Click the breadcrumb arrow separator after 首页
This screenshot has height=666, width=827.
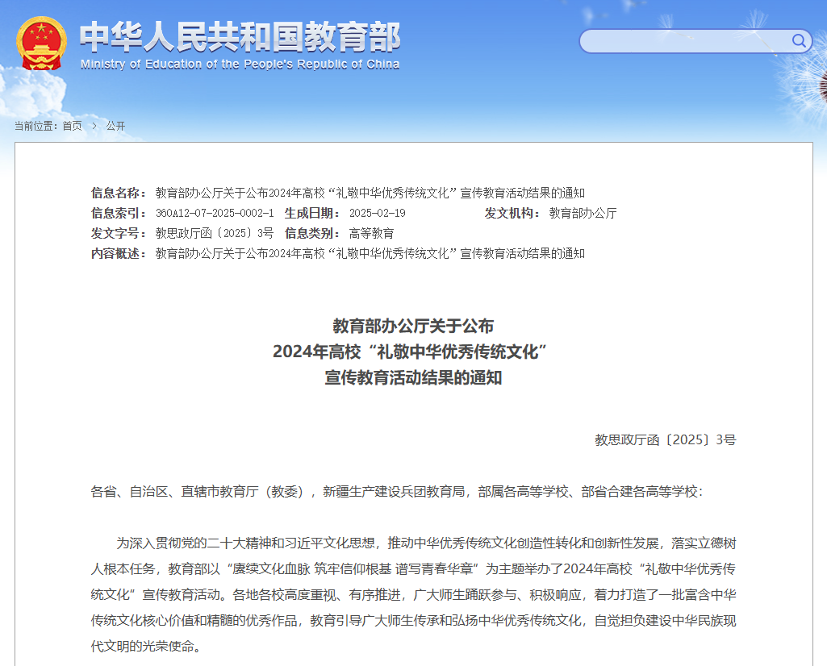94,126
